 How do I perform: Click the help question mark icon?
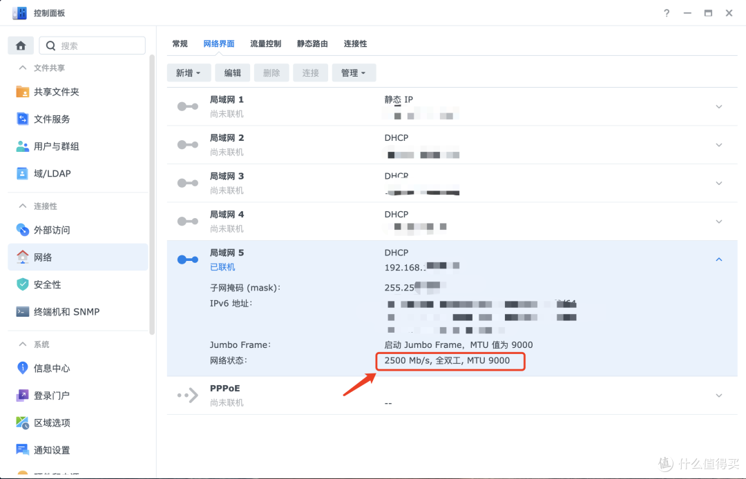point(667,13)
